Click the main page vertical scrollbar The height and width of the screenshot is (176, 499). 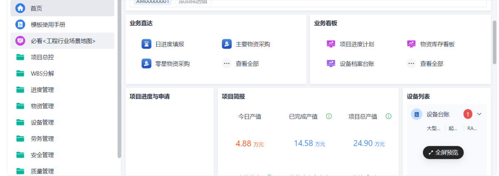(x=494, y=42)
